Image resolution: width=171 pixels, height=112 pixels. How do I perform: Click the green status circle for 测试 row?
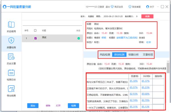pyautogui.click(x=79, y=38)
